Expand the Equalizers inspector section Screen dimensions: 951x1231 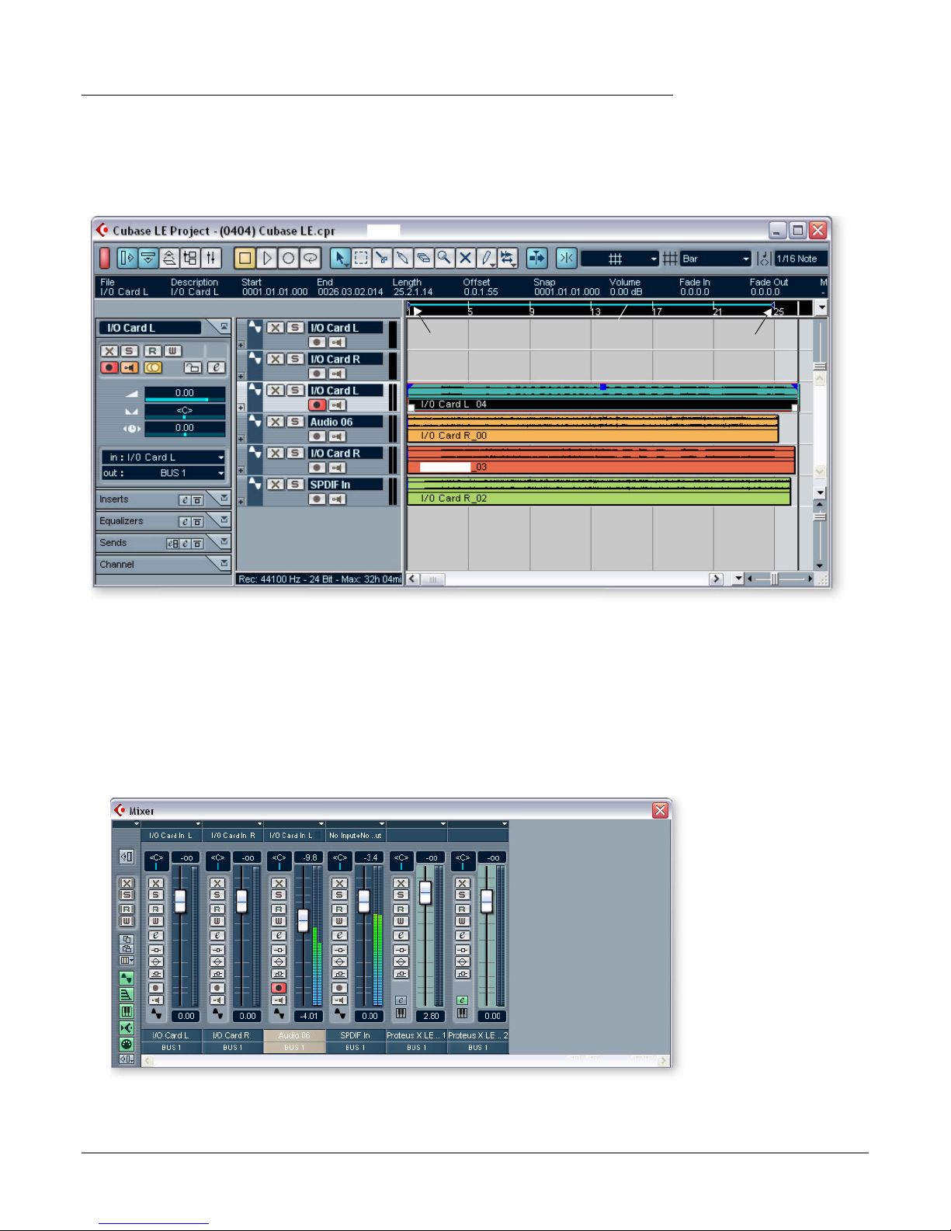coord(224,520)
